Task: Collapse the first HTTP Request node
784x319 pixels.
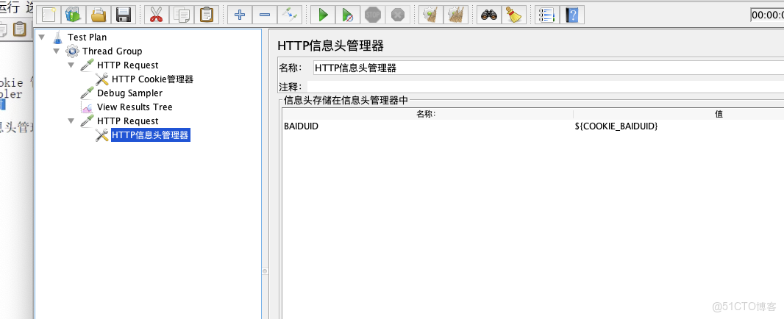Action: pyautogui.click(x=71, y=65)
